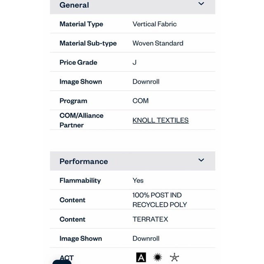264x264 pixels.
Task: Click the ACT star physical properties icon
Action: tap(174, 258)
